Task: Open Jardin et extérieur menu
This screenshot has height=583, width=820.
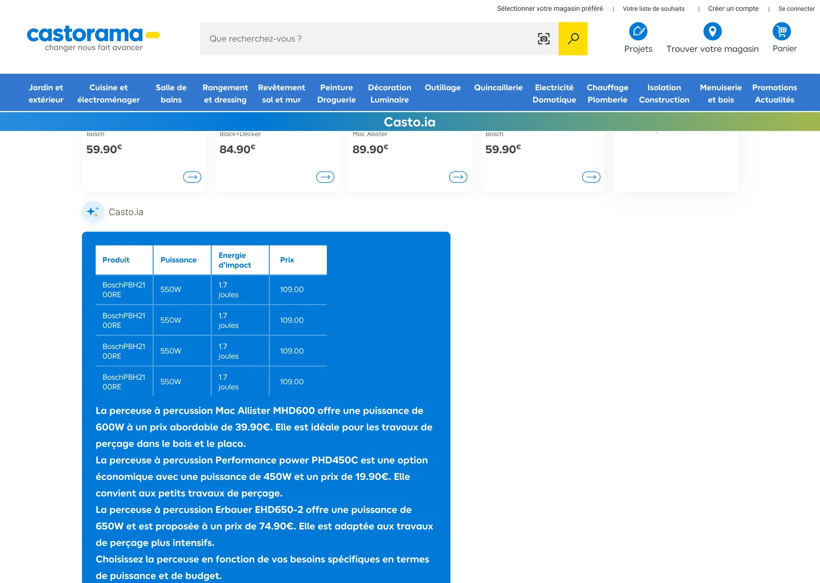Action: click(46, 93)
